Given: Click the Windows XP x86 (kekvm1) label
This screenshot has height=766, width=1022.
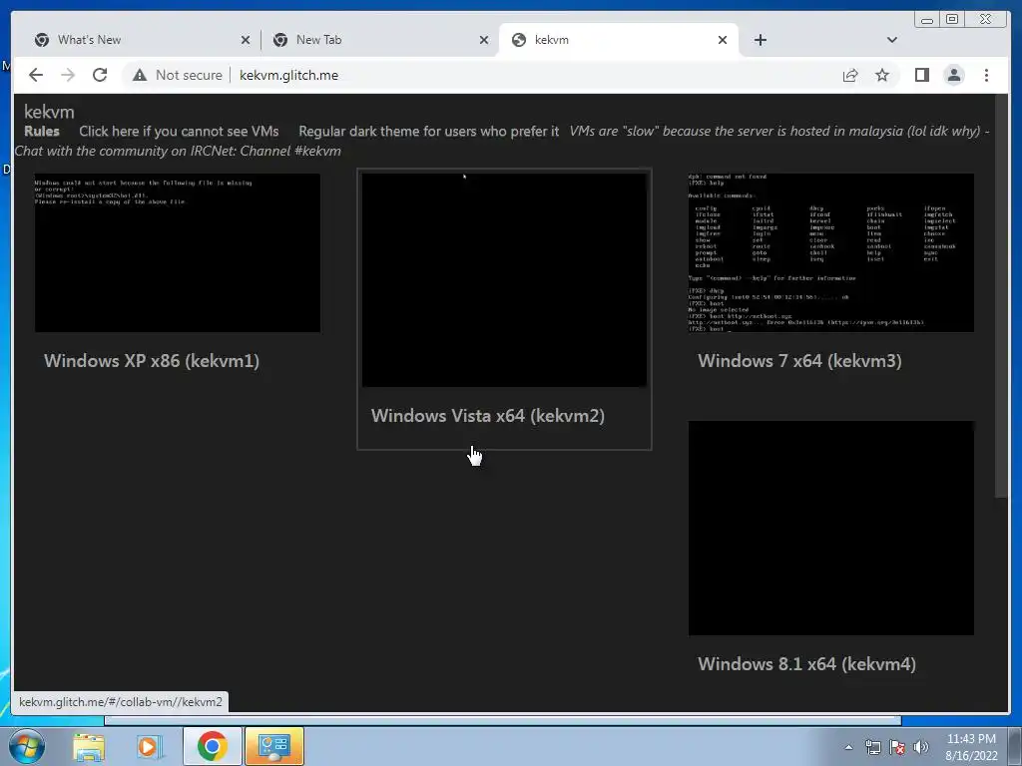Looking at the screenshot, I should (152, 361).
